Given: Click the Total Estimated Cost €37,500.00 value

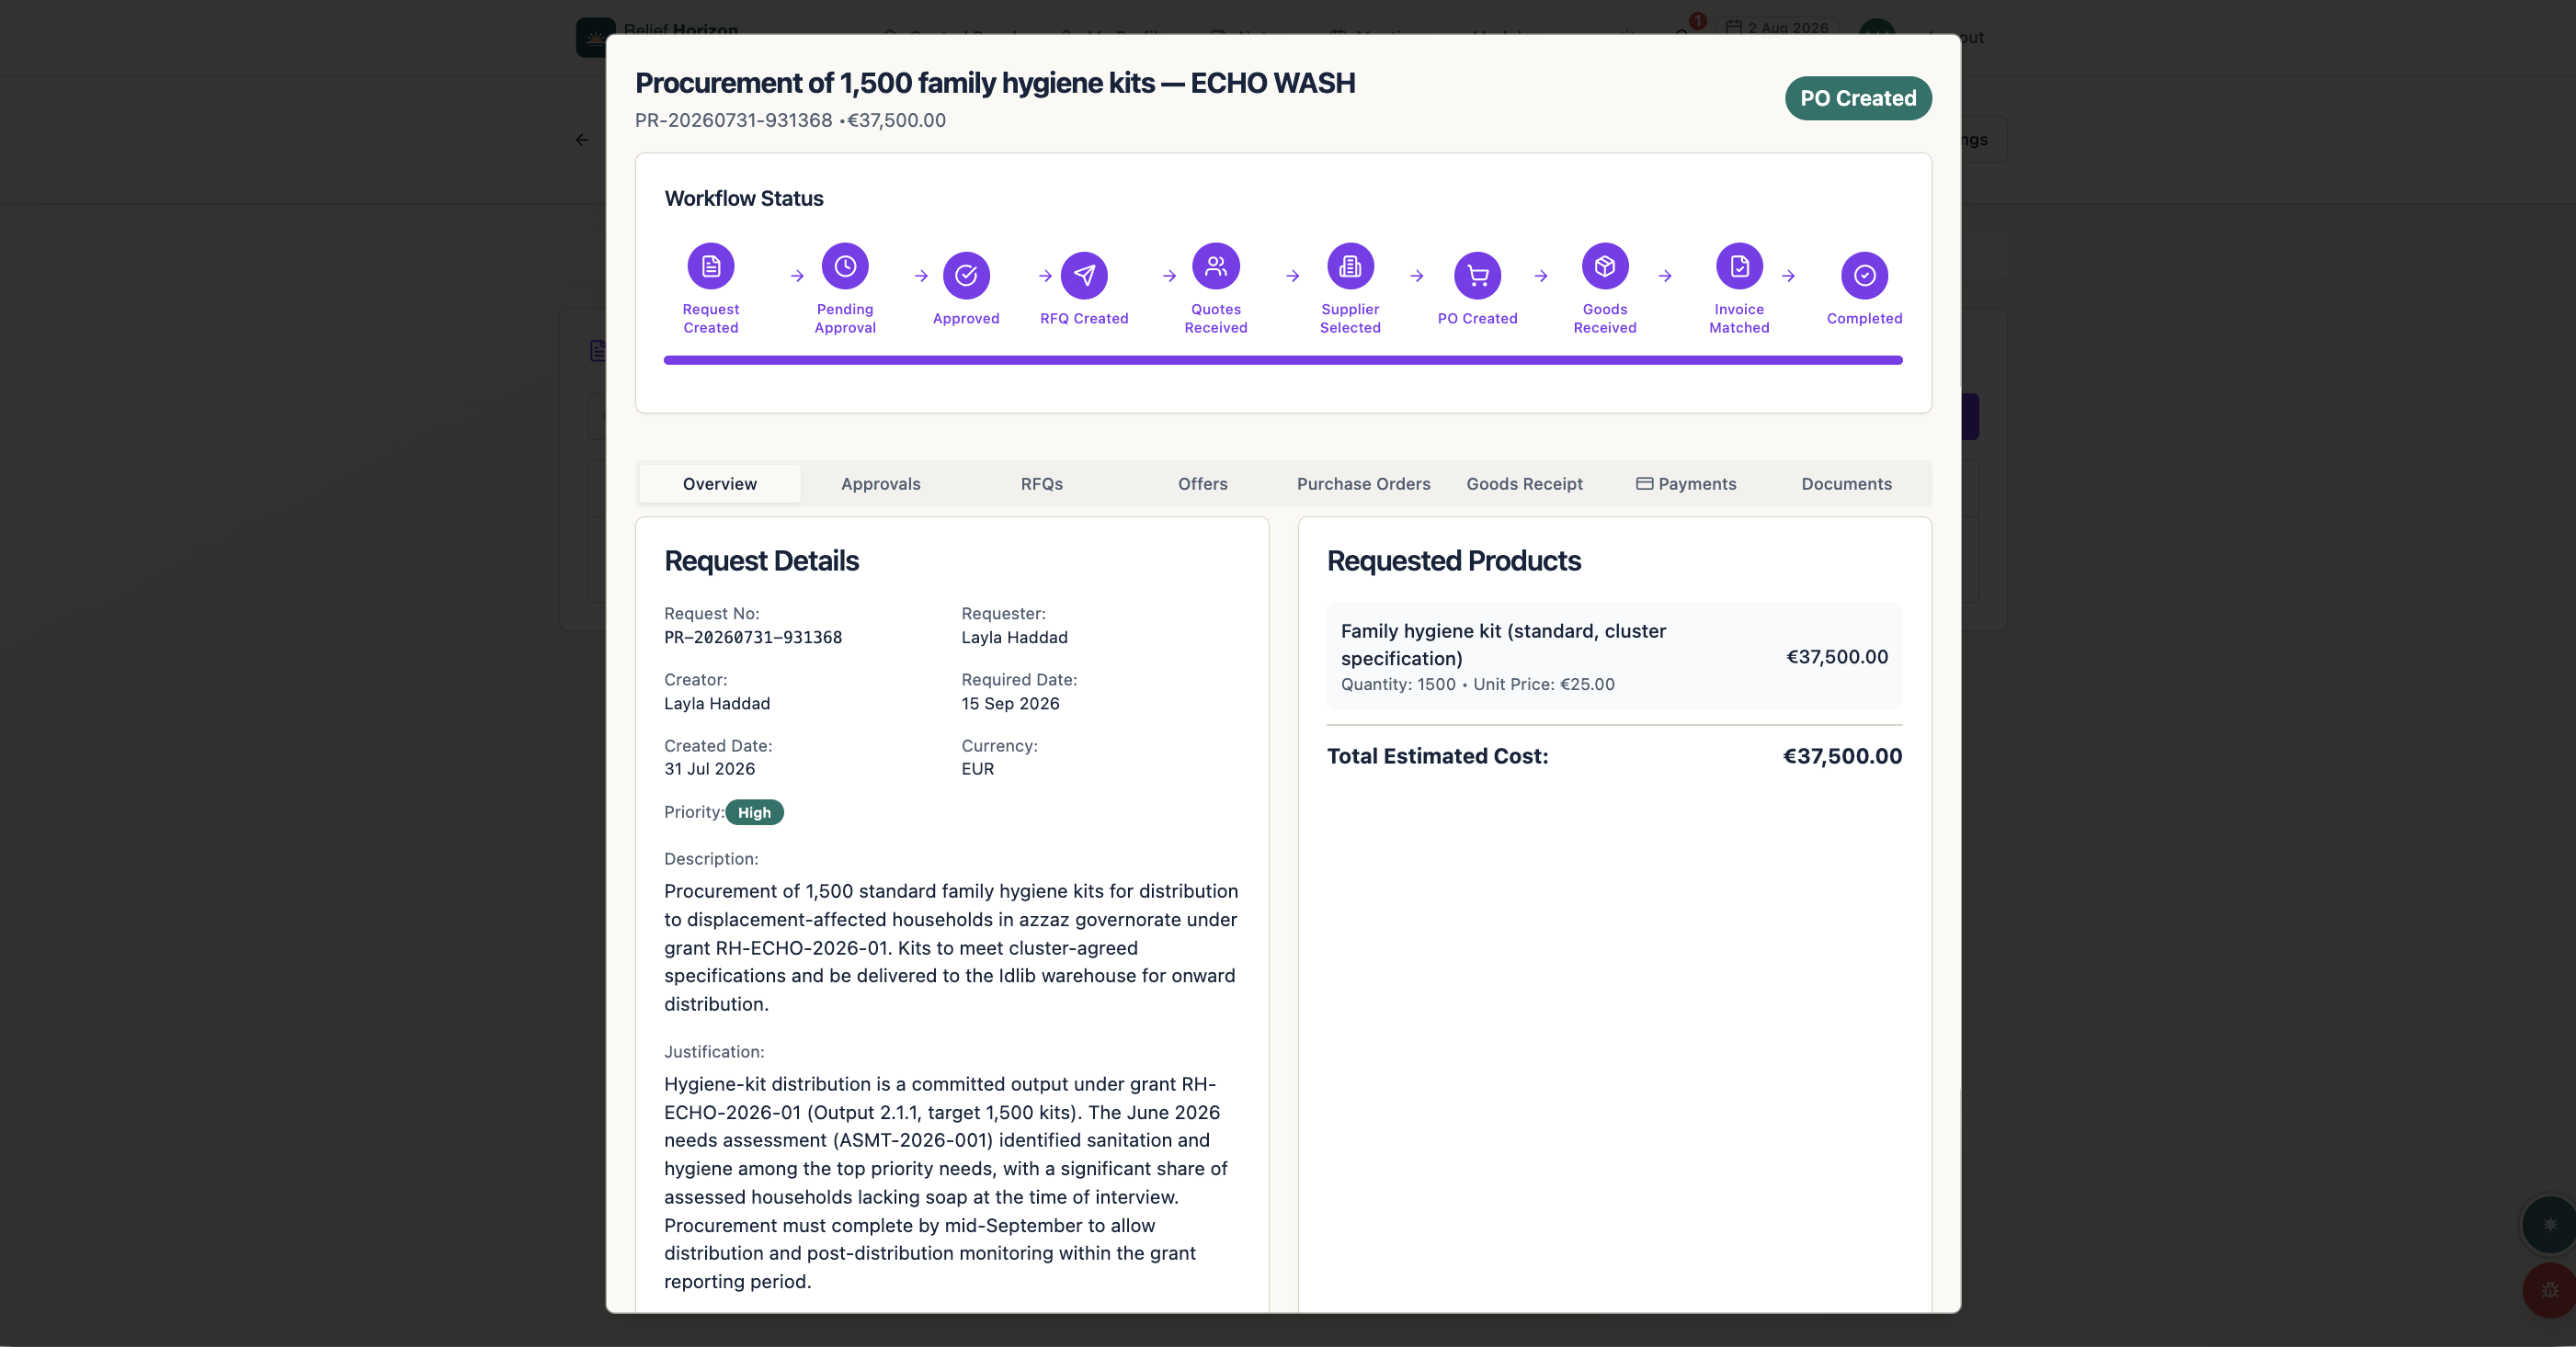Looking at the screenshot, I should point(1842,756).
